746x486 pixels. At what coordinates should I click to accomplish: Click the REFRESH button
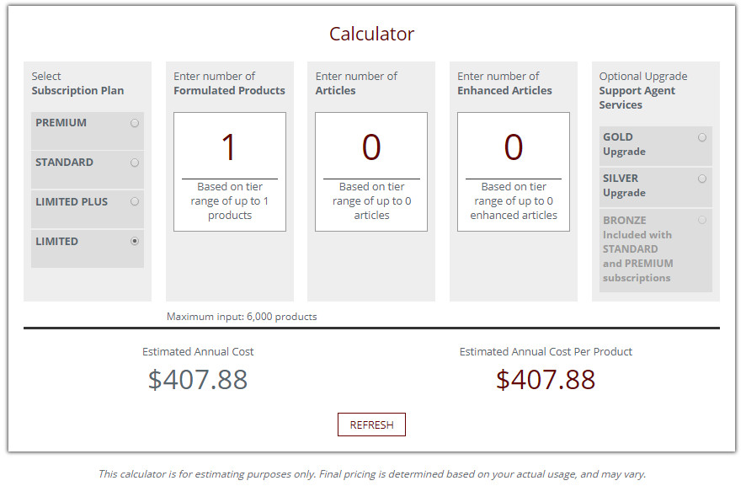point(371,425)
